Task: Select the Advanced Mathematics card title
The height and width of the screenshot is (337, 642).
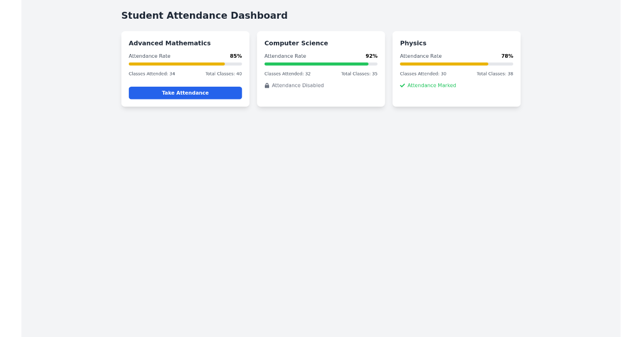Action: 169,43
